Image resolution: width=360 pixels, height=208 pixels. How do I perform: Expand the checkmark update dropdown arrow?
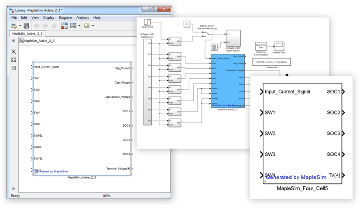[x=93, y=26]
